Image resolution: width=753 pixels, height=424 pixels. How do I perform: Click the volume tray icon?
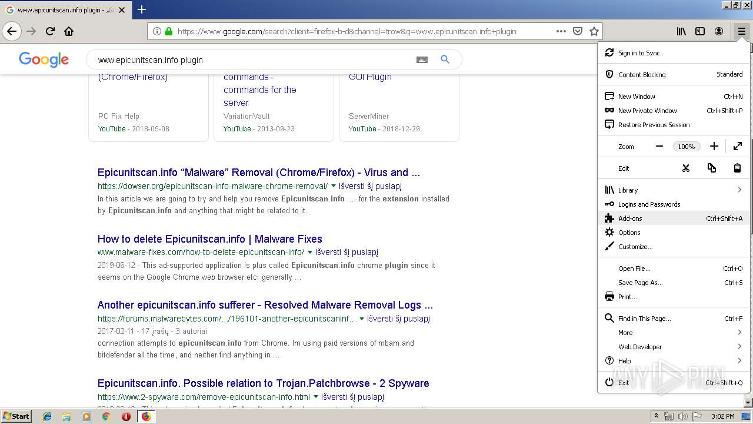(682, 416)
